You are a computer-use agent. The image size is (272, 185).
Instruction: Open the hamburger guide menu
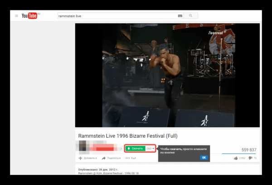pyautogui.click(x=16, y=16)
